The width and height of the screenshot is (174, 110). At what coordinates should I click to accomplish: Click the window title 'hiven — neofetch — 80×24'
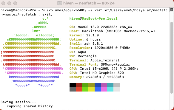(x=89, y=3)
